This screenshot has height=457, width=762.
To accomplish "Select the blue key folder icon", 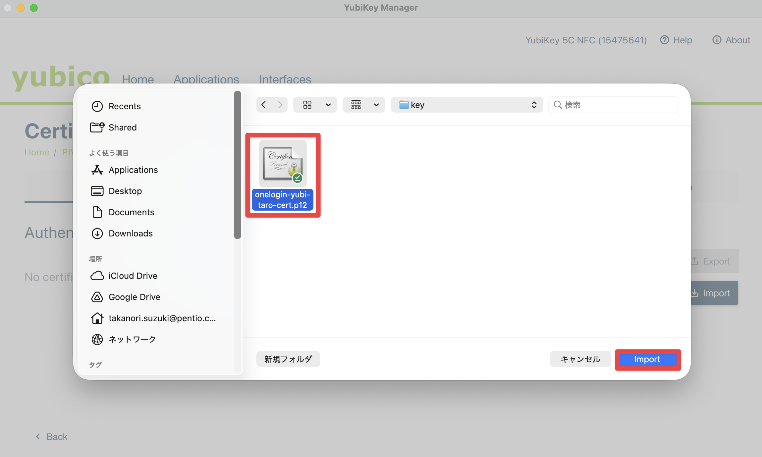I will pyautogui.click(x=404, y=105).
